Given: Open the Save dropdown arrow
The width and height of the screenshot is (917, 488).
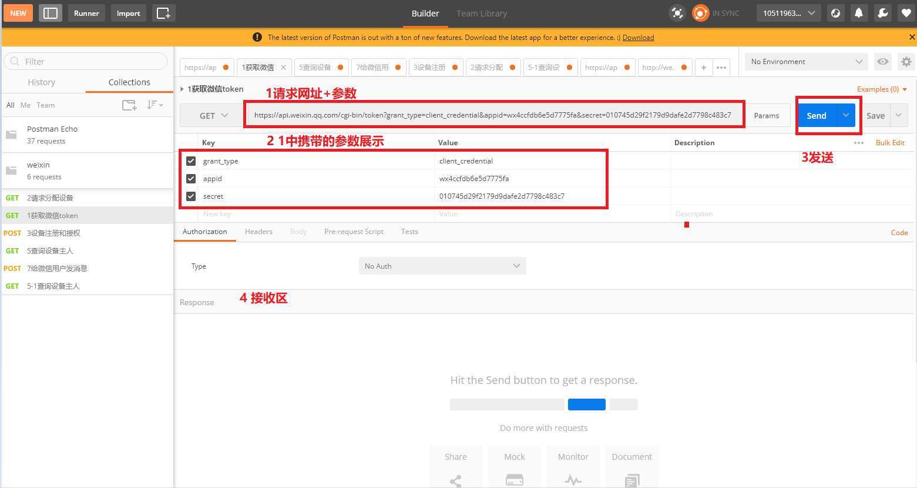Looking at the screenshot, I should [899, 115].
